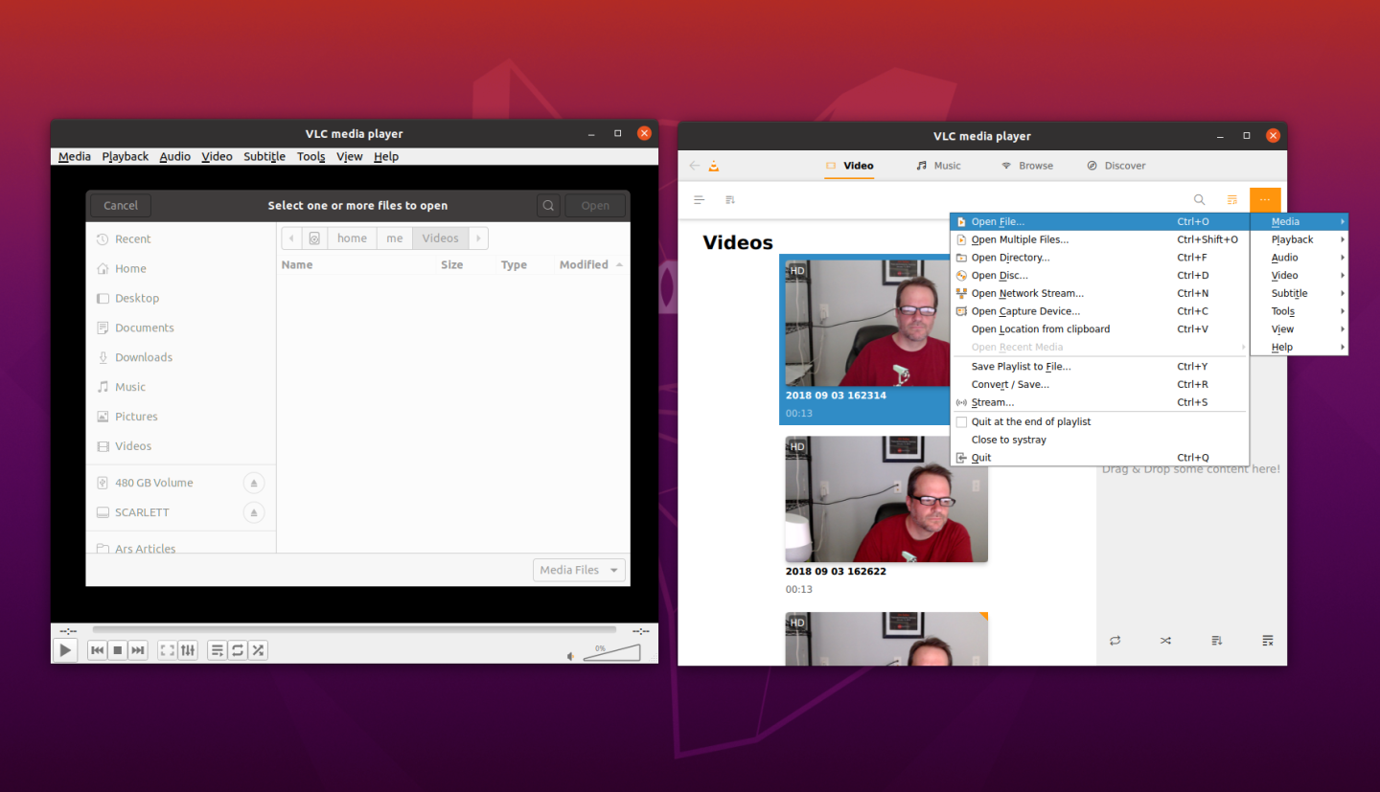Toggle the fullscreen icon in playback controls
1380x792 pixels.
pyautogui.click(x=167, y=649)
